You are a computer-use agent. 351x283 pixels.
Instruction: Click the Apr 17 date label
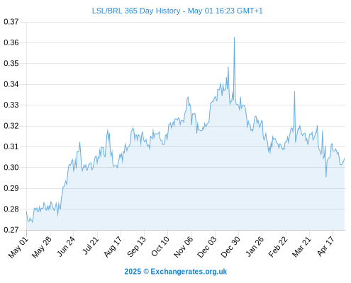pyautogui.click(x=326, y=246)
